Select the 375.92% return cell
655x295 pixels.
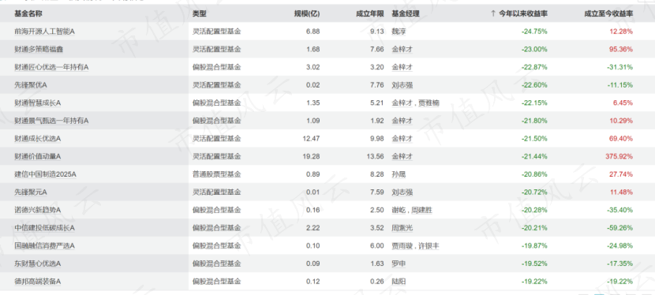[x=619, y=156]
